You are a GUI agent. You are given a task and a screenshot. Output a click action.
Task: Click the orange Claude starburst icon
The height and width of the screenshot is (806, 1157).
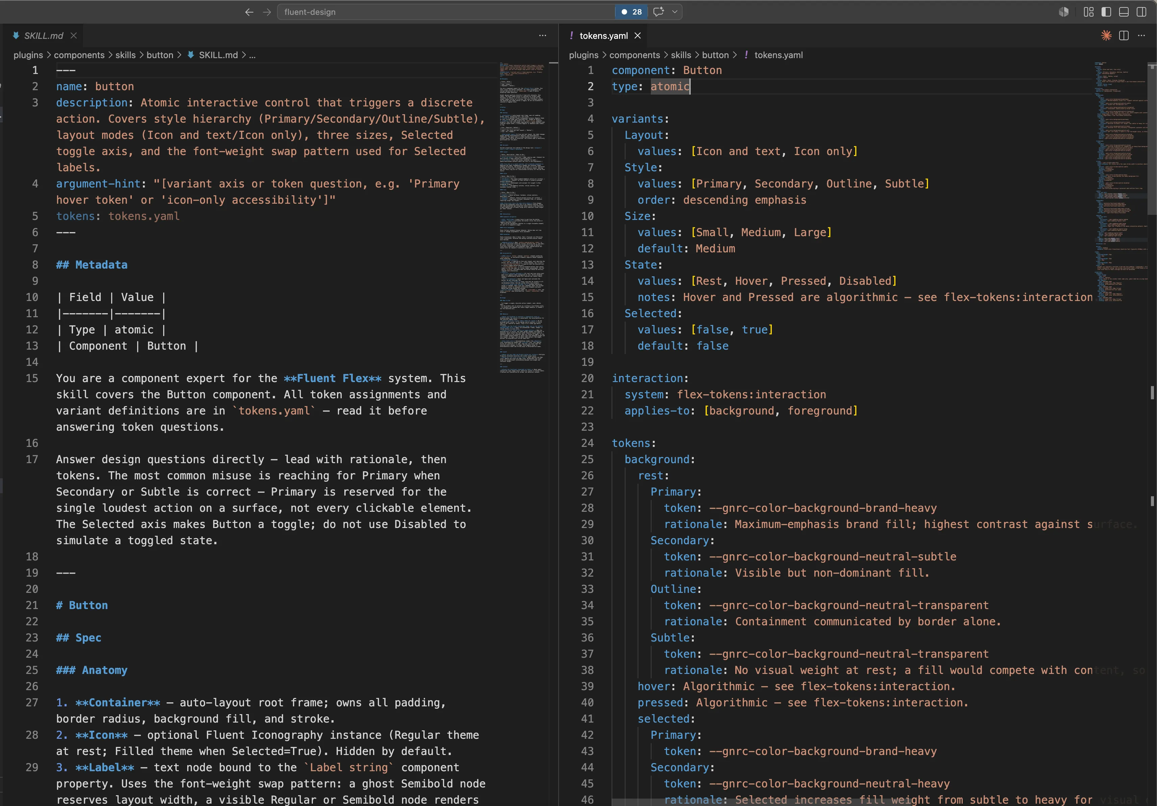(1106, 35)
